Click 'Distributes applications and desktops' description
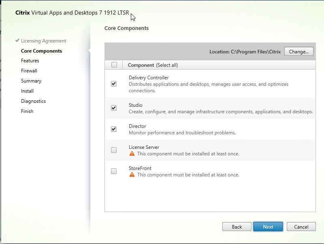This screenshot has height=244, width=324. click(x=209, y=87)
